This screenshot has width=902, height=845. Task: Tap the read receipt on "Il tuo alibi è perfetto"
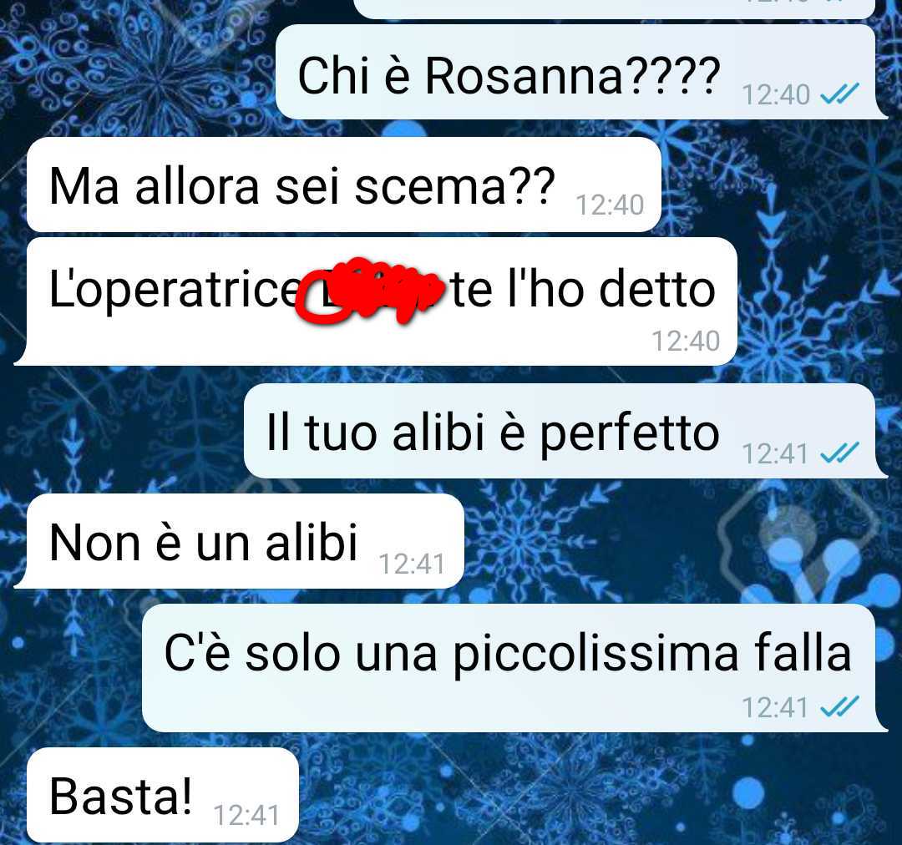coord(840,453)
